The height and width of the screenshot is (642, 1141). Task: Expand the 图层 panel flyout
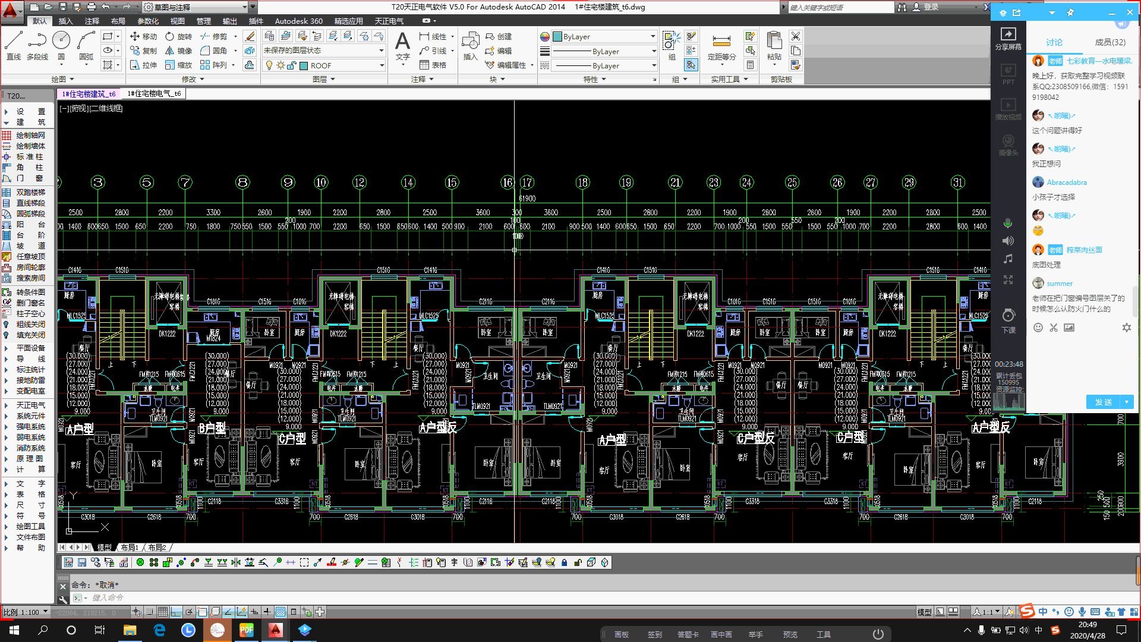324,79
